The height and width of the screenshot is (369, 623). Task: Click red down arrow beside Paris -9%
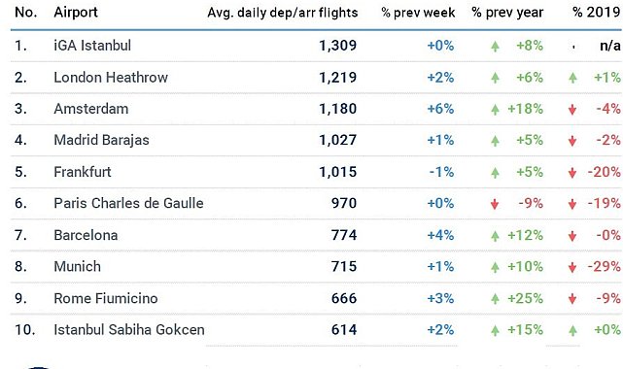(495, 204)
